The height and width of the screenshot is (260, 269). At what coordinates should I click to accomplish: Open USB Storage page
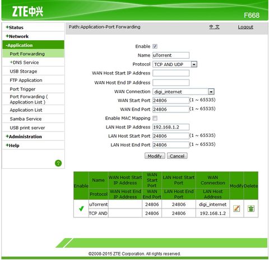click(24, 72)
